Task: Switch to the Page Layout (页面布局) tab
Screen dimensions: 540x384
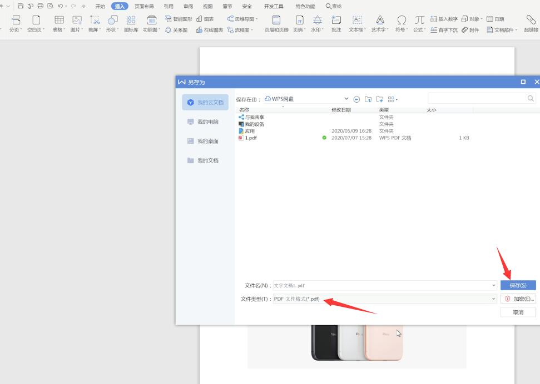Action: click(x=144, y=6)
